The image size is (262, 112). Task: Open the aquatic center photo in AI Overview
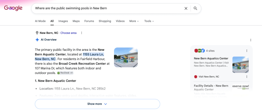(126, 57)
